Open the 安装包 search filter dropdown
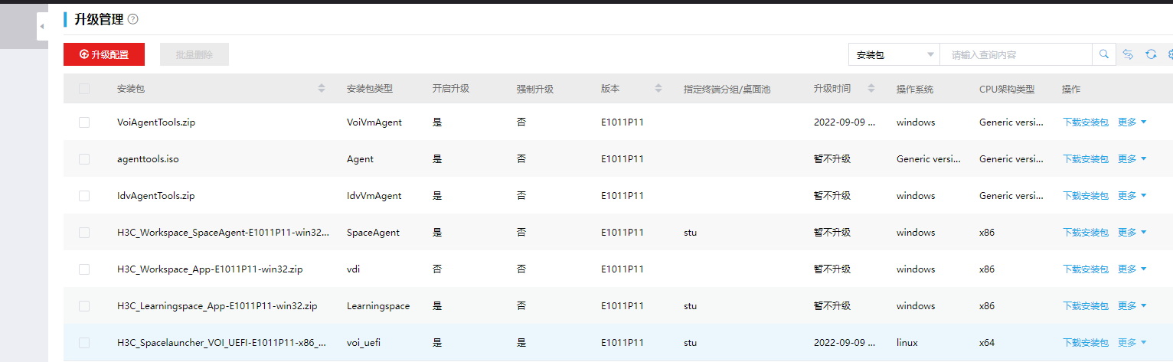 pos(894,54)
